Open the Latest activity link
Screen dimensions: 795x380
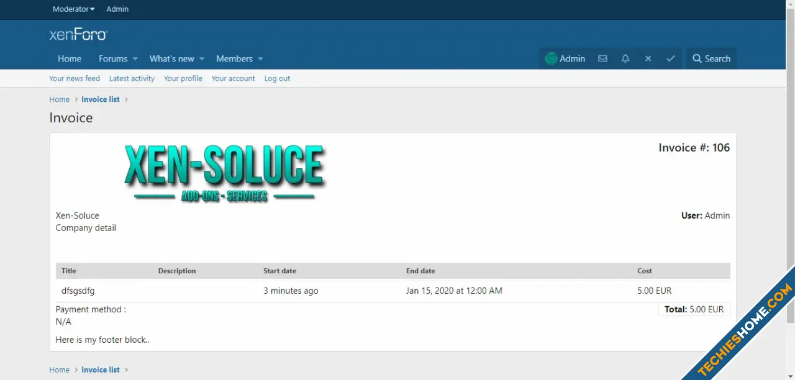[x=132, y=79]
